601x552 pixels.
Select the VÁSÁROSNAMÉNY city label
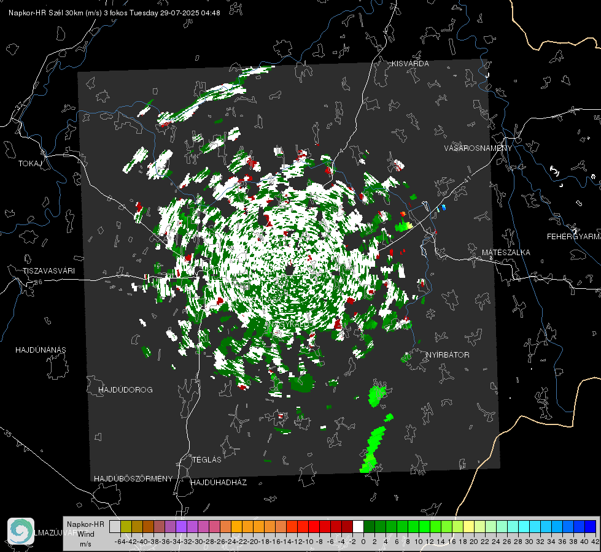tap(478, 148)
